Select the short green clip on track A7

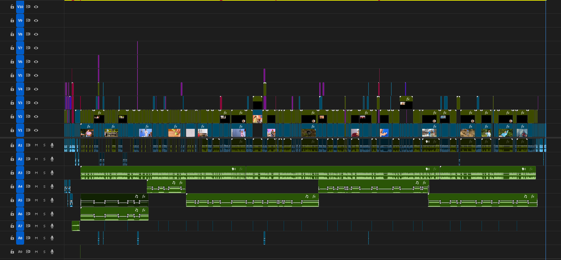(76, 226)
